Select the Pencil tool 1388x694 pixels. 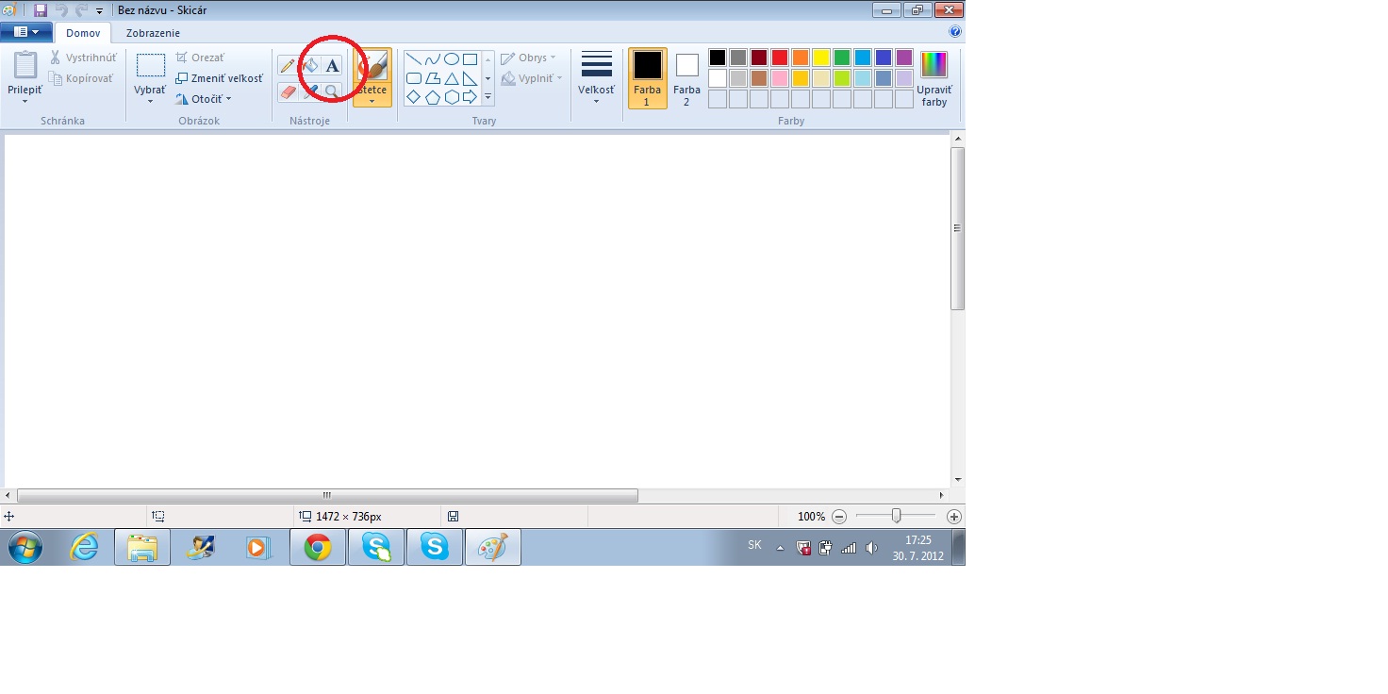point(288,66)
